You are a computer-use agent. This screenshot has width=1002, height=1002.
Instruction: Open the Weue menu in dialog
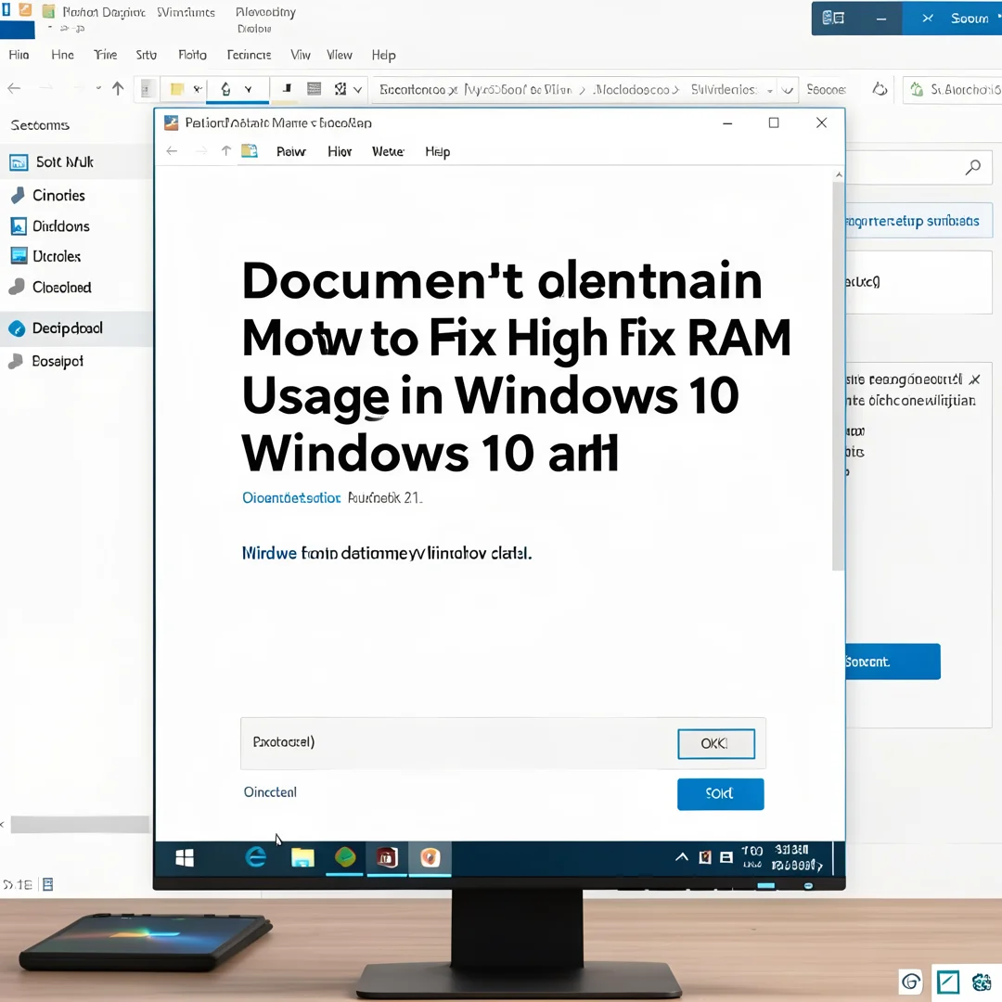pyautogui.click(x=388, y=151)
